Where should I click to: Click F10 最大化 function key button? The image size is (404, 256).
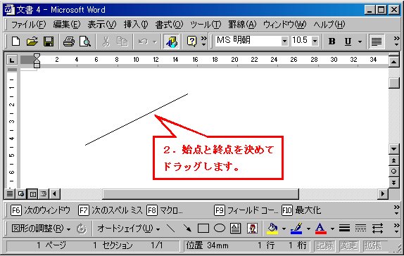pyautogui.click(x=301, y=210)
